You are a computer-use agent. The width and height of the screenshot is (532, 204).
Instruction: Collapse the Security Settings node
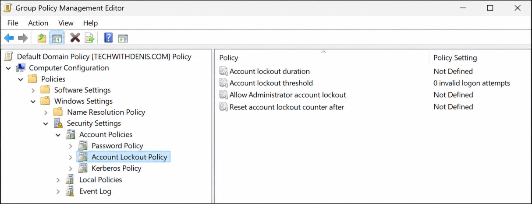coord(46,124)
